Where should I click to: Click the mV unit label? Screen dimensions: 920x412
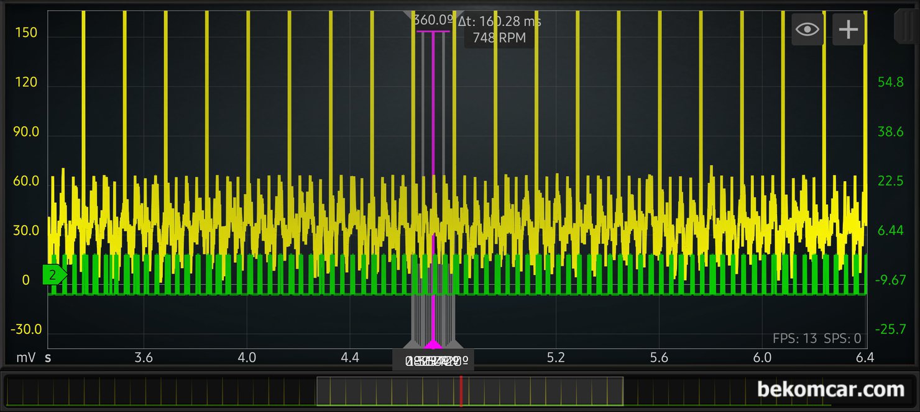(x=26, y=358)
